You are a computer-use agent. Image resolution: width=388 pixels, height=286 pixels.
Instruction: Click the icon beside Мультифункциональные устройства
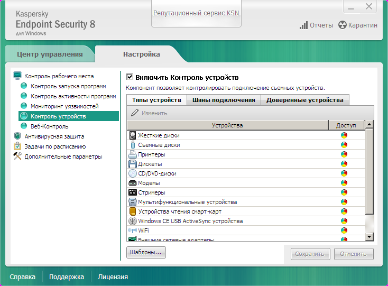click(x=133, y=202)
